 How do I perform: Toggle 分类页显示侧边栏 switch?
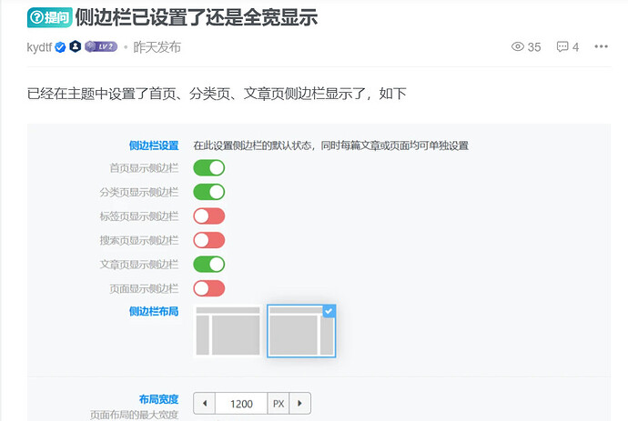tap(208, 192)
